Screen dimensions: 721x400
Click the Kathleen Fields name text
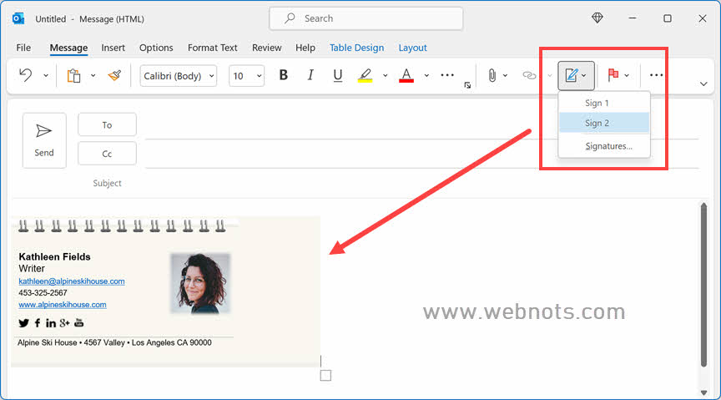[54, 257]
